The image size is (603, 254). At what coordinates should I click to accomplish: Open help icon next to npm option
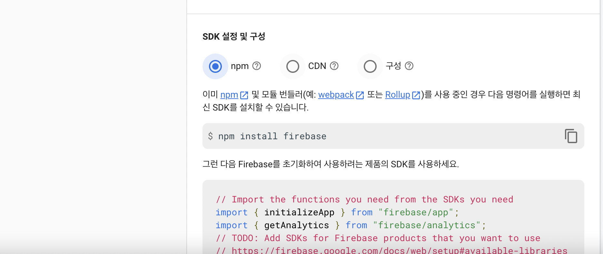pos(257,66)
